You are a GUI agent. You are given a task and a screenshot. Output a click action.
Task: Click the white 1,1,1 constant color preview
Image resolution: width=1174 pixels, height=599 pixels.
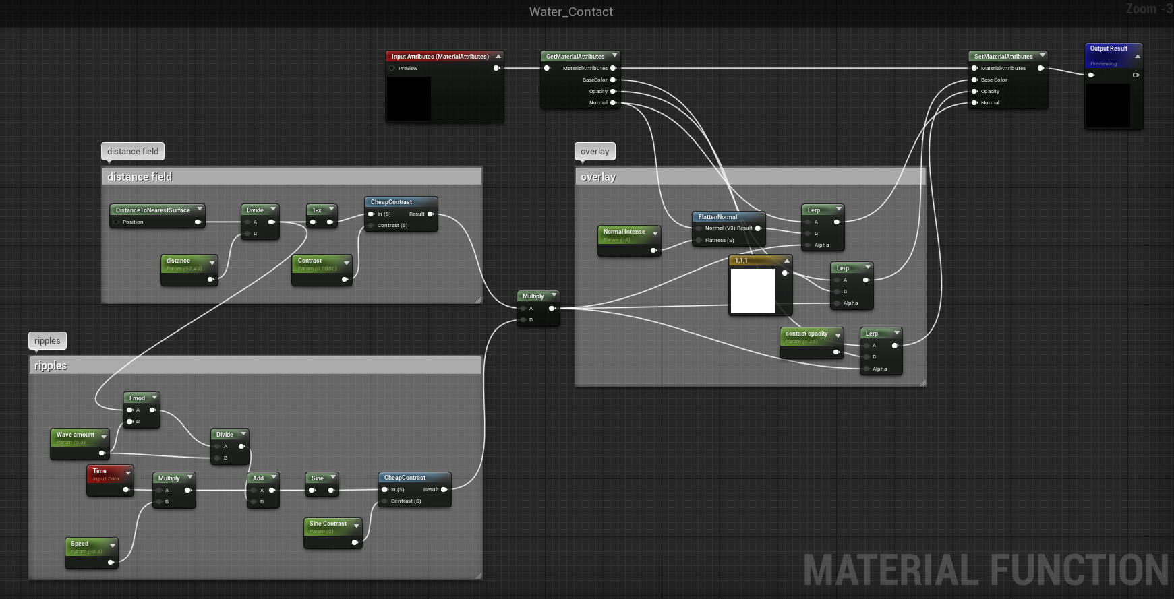click(753, 291)
